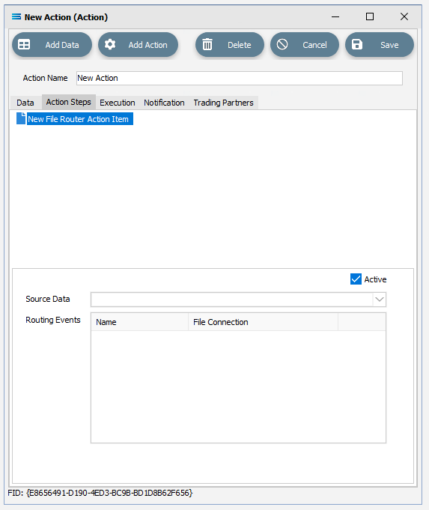Image resolution: width=429 pixels, height=510 pixels.
Task: Click the window menu icon in title bar
Action: [x=16, y=16]
